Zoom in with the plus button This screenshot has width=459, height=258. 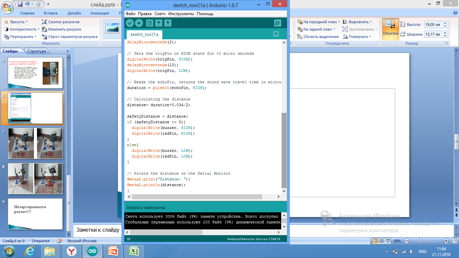pos(446,241)
